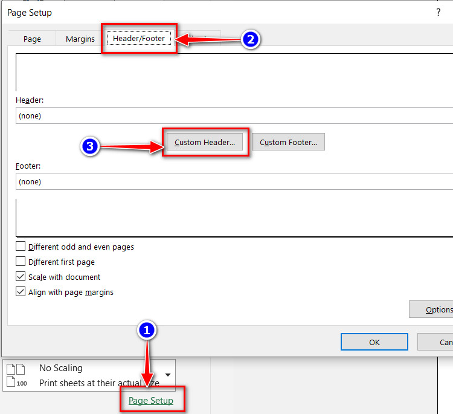Click the Custom Footer button
This screenshot has width=453, height=414.
pyautogui.click(x=288, y=142)
